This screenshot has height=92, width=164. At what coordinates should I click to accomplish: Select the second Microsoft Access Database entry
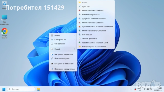pos(96,22)
